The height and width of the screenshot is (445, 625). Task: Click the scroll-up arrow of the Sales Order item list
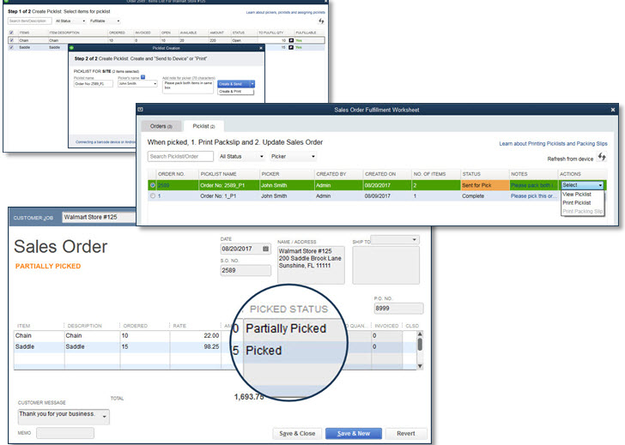coord(420,334)
